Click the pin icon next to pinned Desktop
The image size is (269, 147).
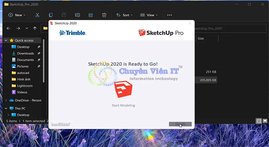(39, 47)
